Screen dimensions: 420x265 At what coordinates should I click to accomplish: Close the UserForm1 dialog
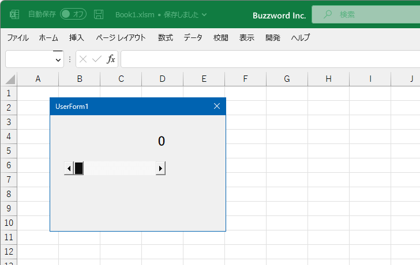[x=217, y=106]
